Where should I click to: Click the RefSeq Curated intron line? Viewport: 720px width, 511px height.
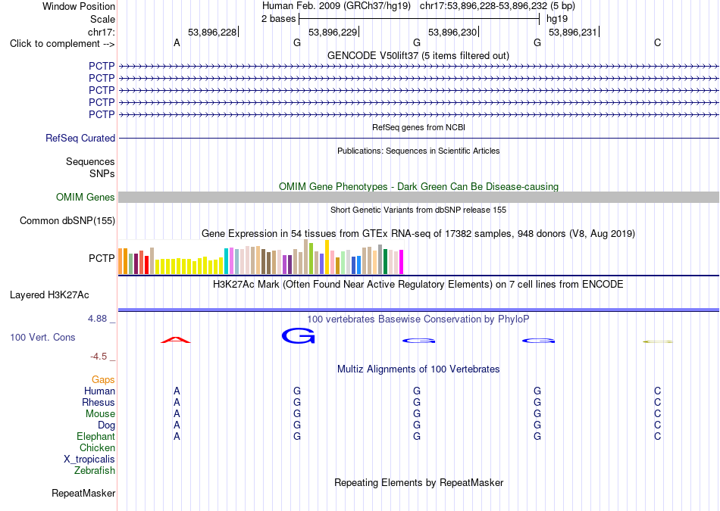click(x=418, y=138)
